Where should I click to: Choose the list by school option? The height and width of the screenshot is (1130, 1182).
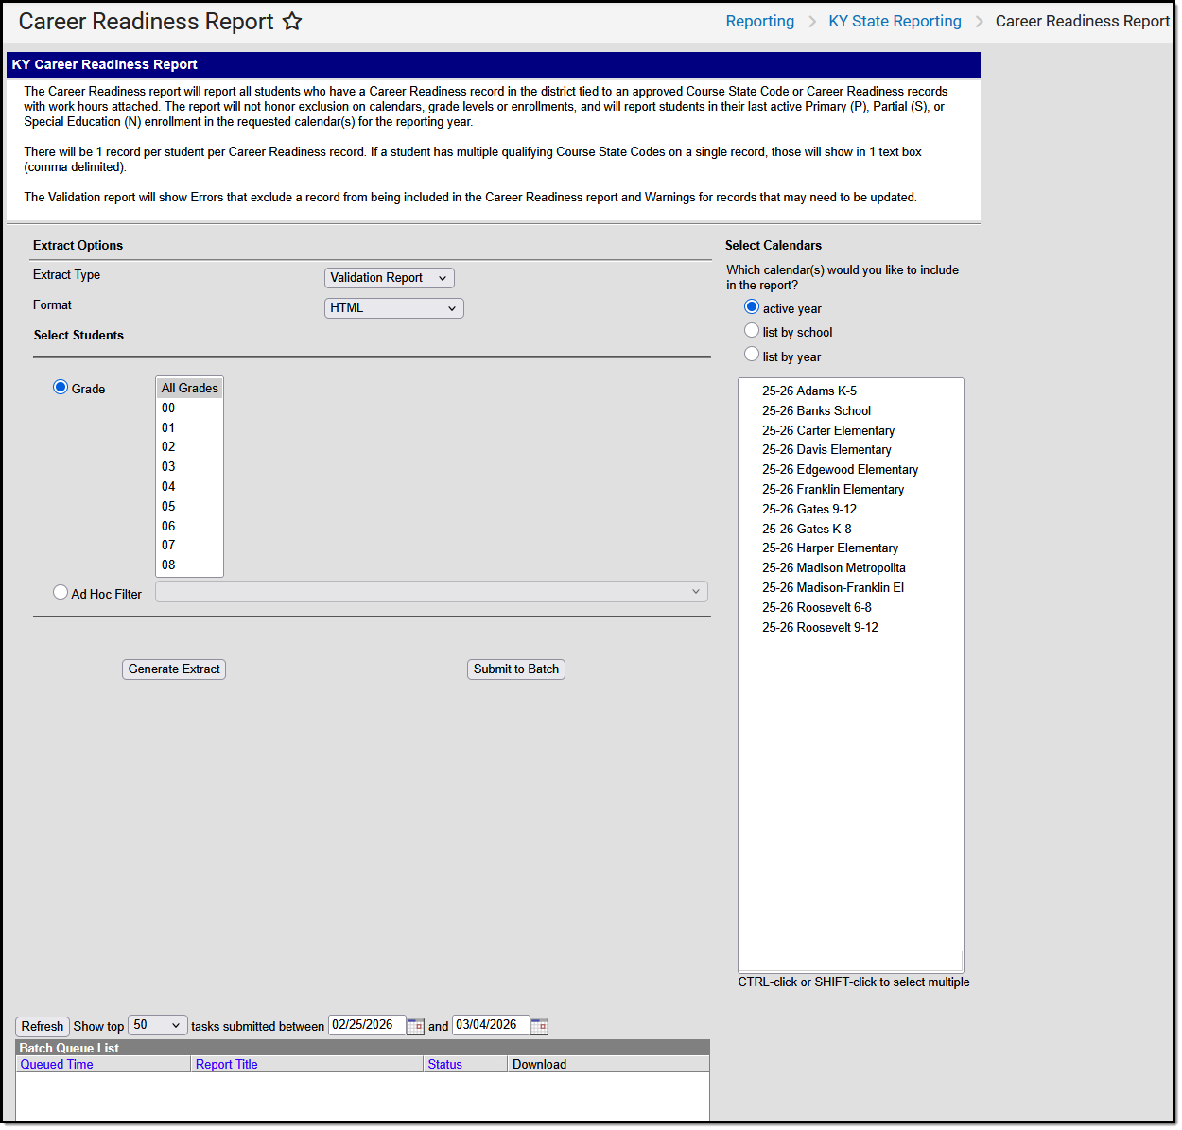coord(751,330)
